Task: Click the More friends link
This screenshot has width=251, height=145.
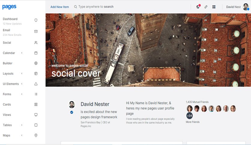Action: pos(192,122)
